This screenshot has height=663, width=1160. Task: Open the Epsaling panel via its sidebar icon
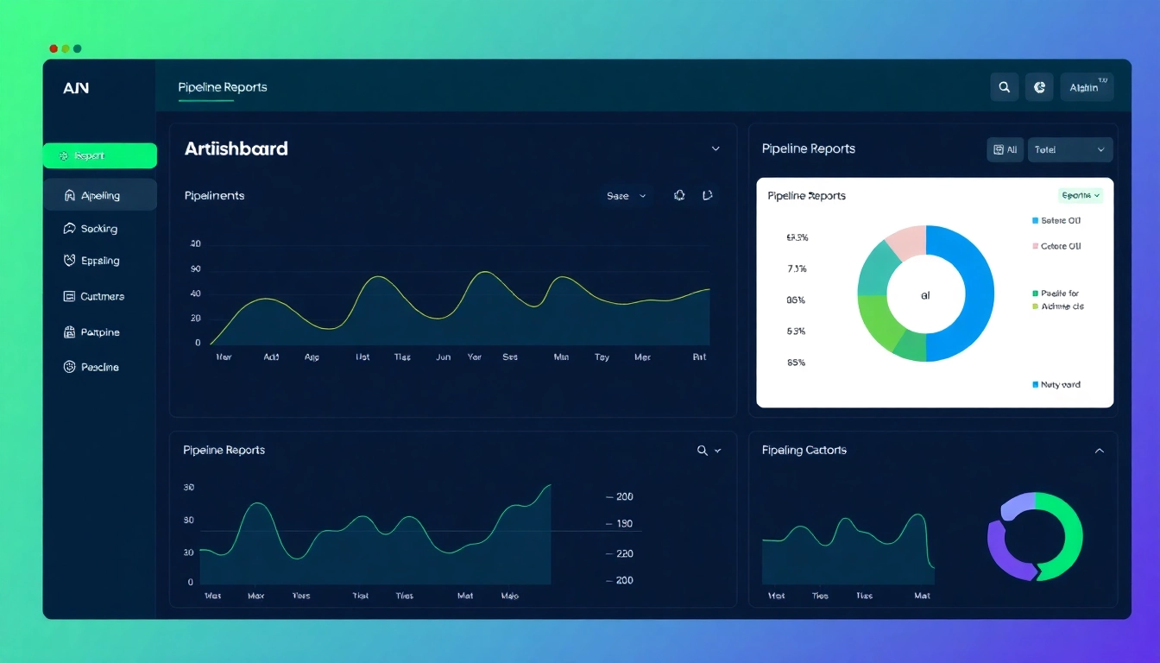[68, 260]
